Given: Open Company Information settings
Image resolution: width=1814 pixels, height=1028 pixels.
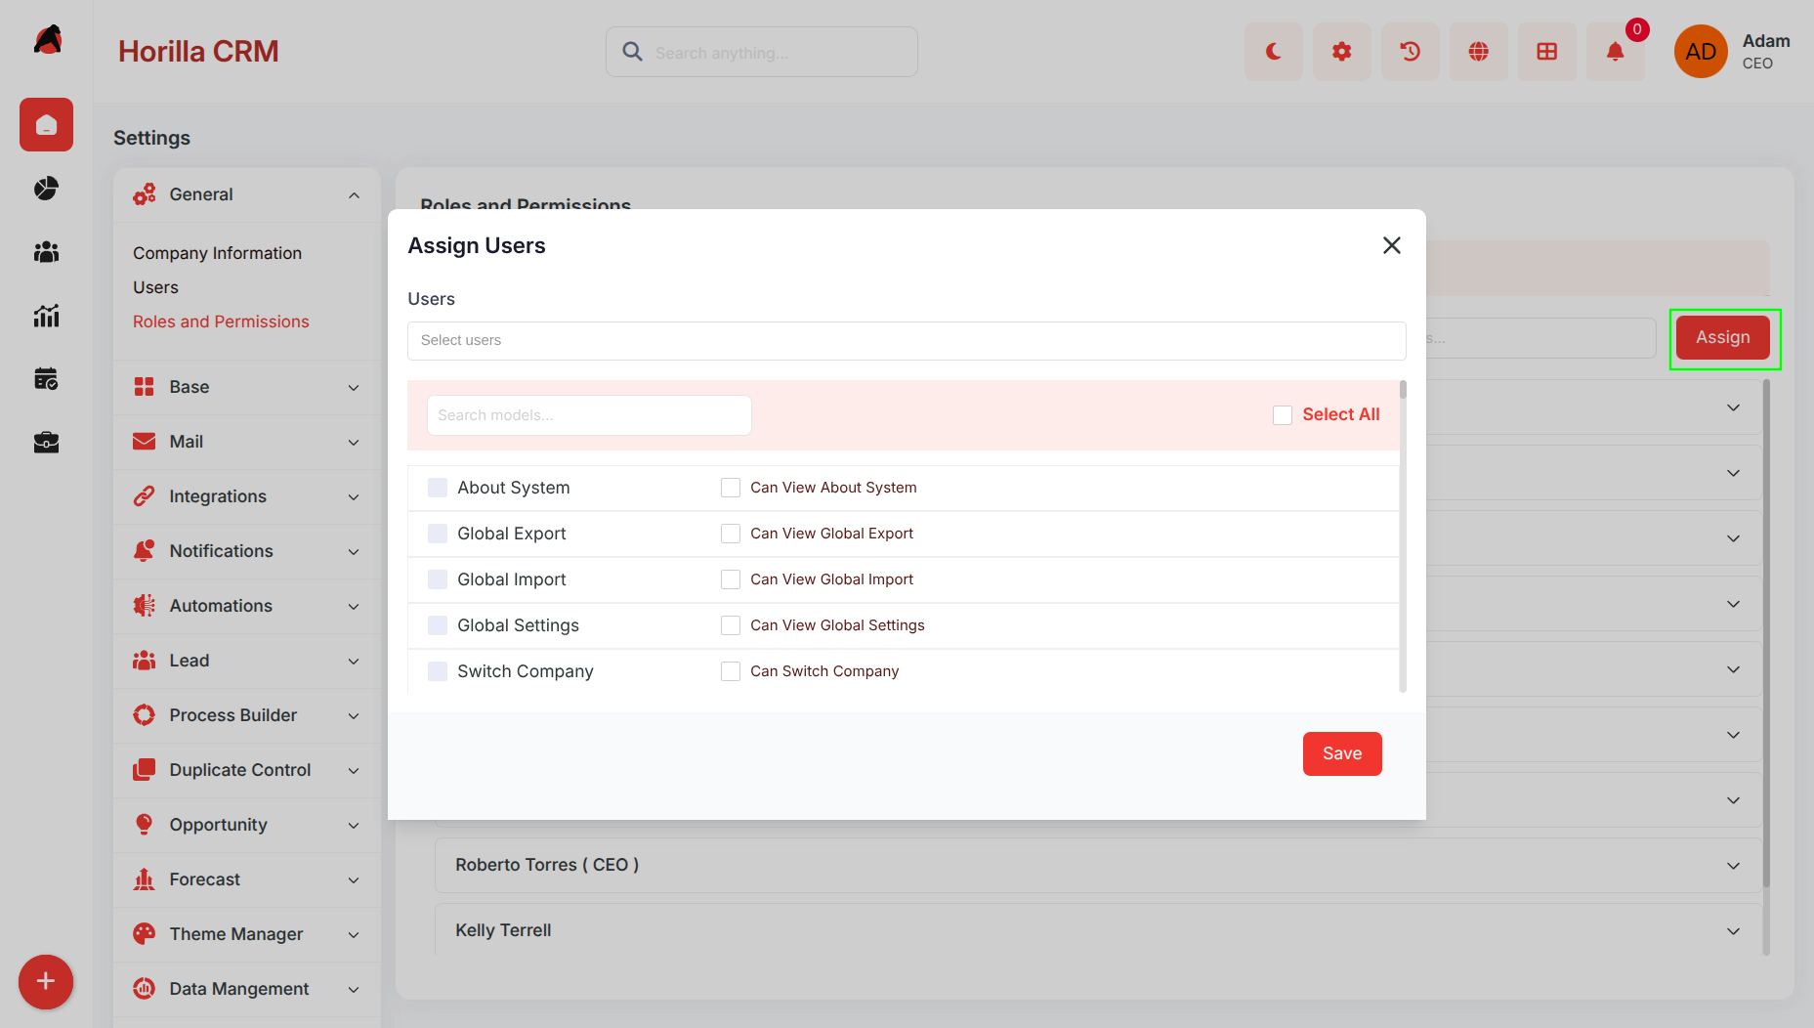Looking at the screenshot, I should 217,253.
